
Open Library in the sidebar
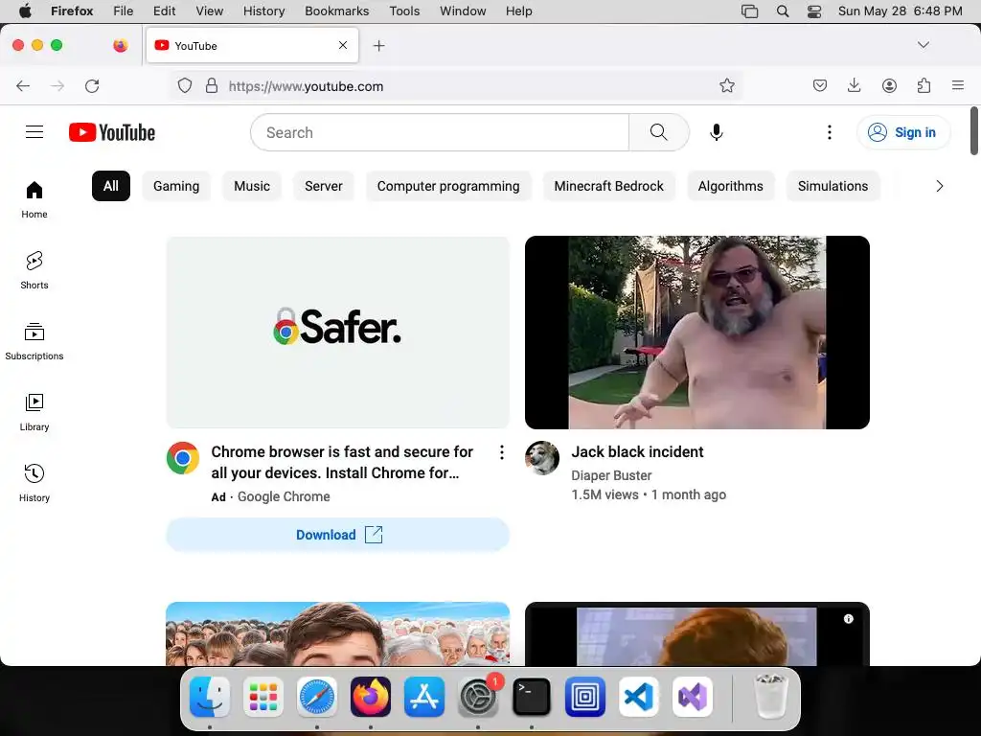(34, 412)
